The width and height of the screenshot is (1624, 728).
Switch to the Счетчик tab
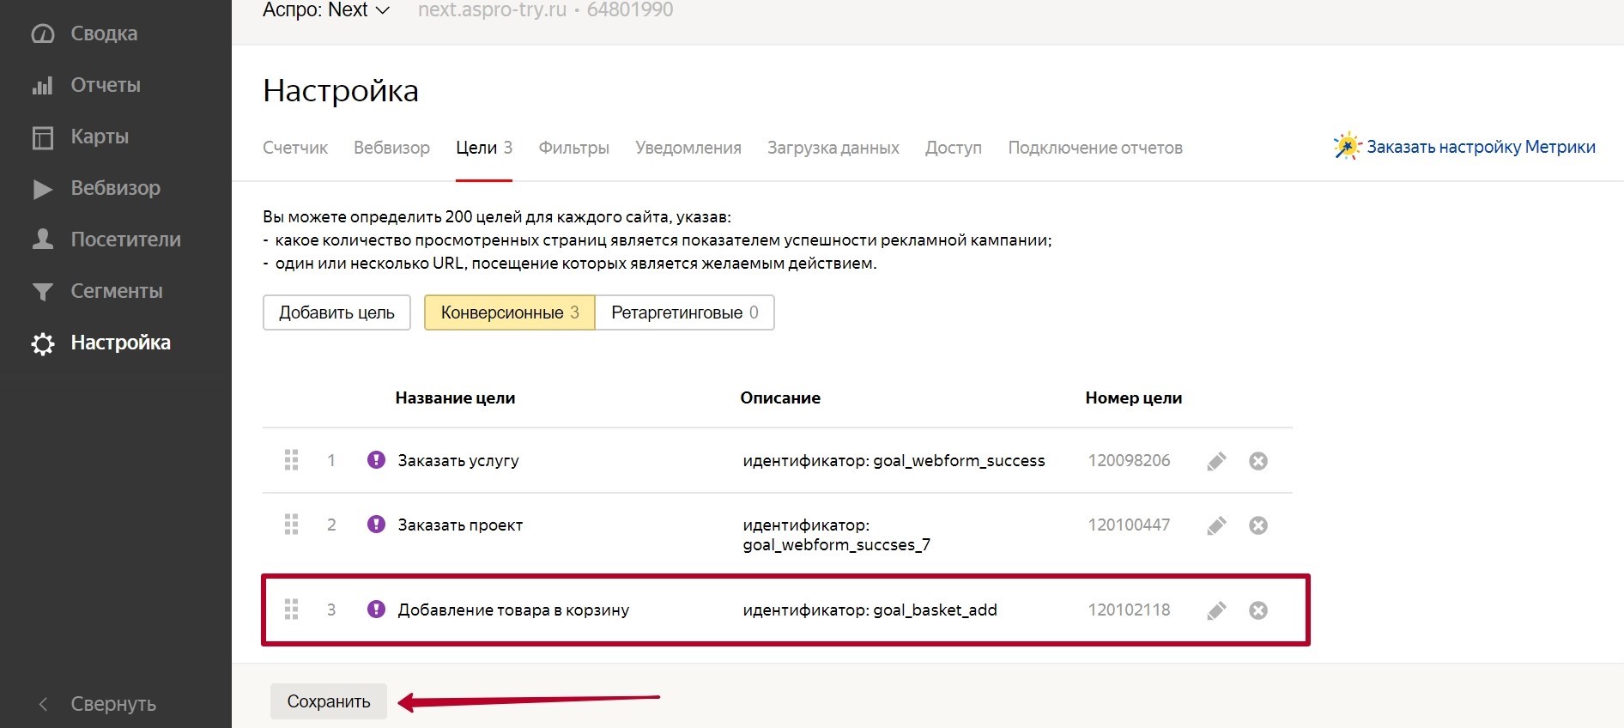[295, 148]
